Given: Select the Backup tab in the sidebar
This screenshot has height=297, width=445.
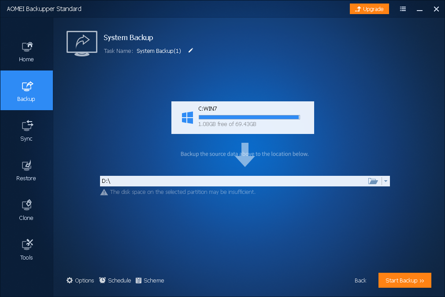Looking at the screenshot, I should click(26, 90).
